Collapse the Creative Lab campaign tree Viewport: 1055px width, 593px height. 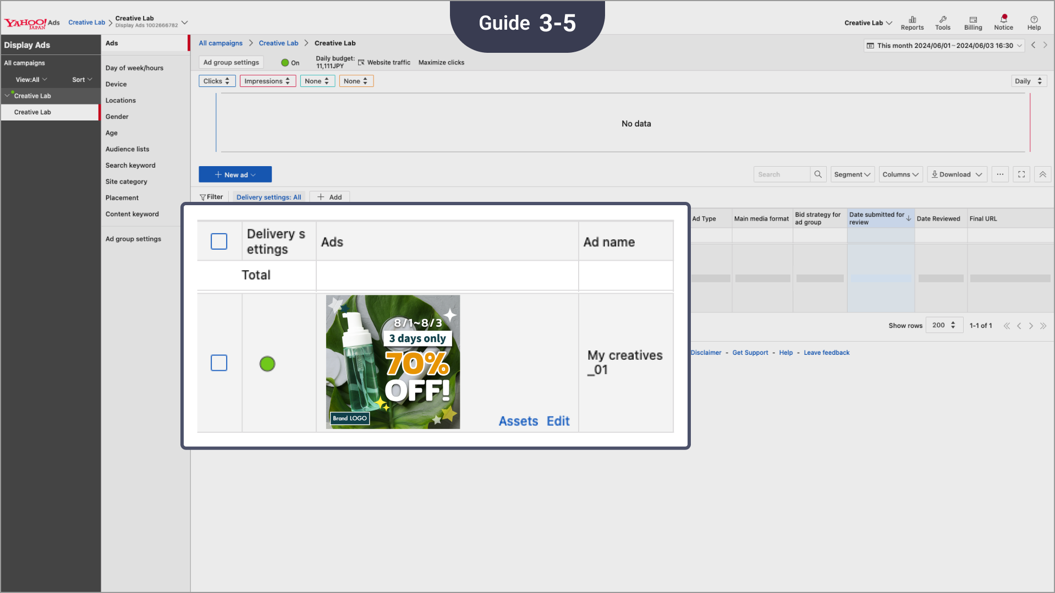[x=7, y=95]
